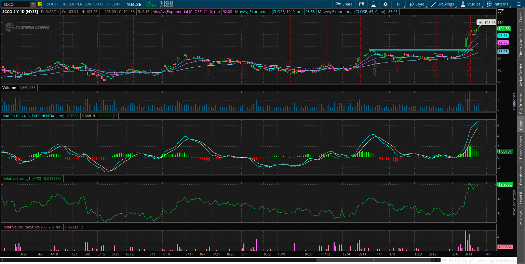The height and width of the screenshot is (264, 525).
Task: Click the SOUTHERN COPPER CORPORATION COM title
Action: [x=83, y=4]
